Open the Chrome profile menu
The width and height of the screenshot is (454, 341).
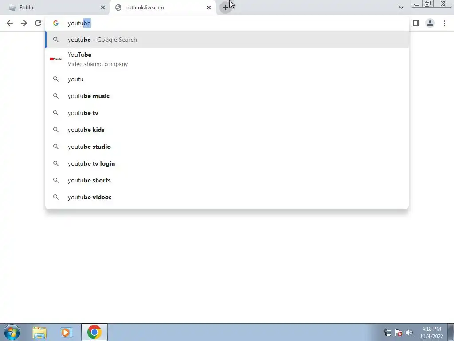click(x=430, y=23)
